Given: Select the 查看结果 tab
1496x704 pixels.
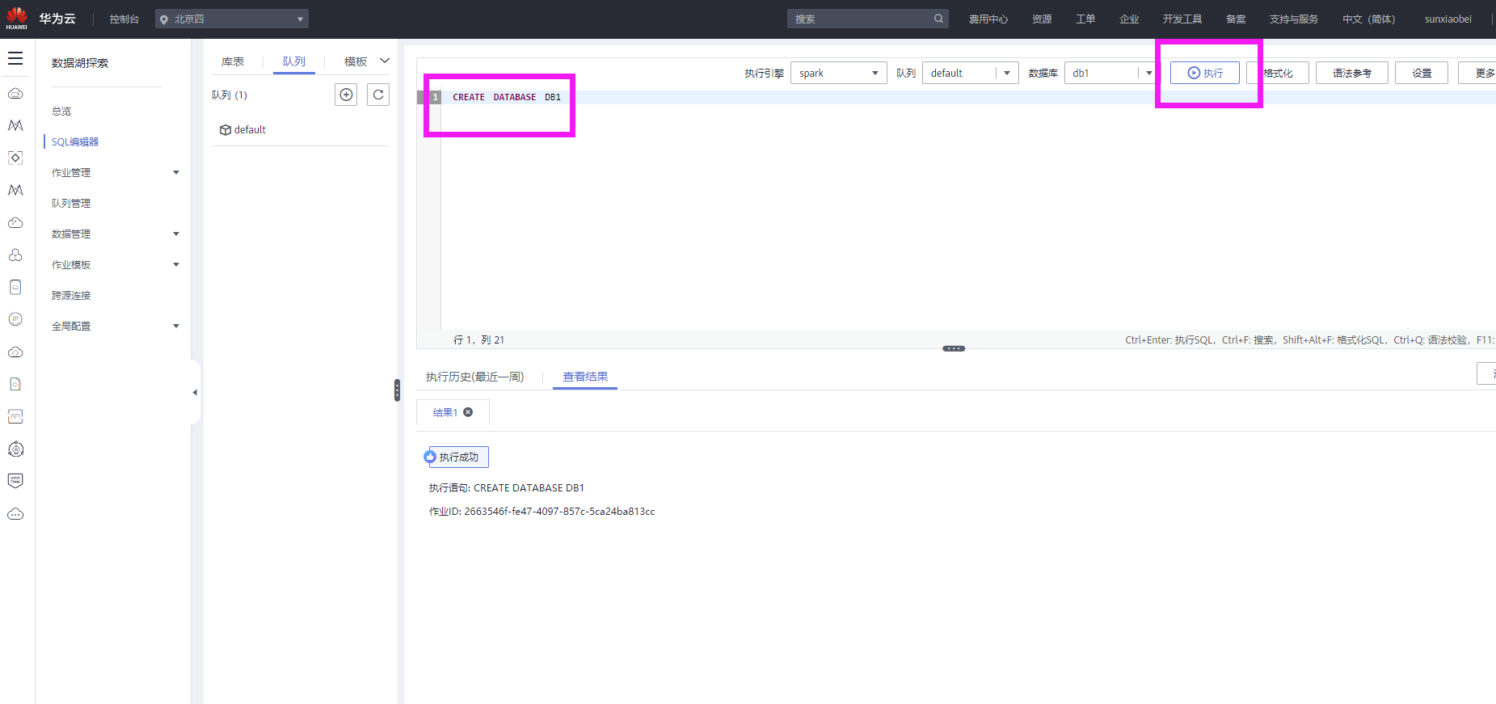Looking at the screenshot, I should pos(585,377).
